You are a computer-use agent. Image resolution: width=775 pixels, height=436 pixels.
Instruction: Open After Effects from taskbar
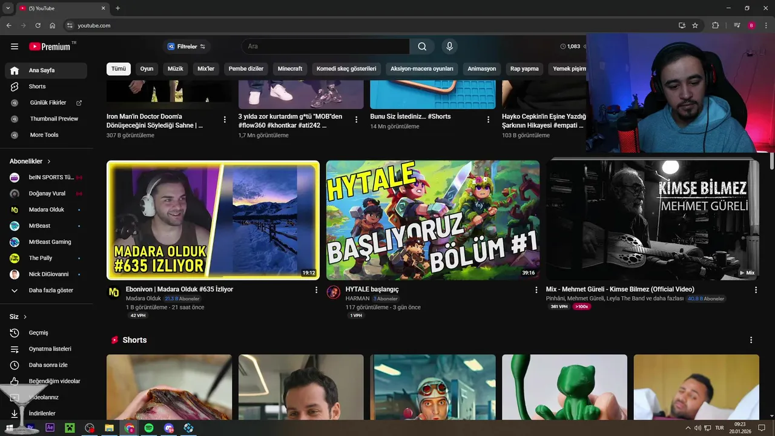(50, 428)
